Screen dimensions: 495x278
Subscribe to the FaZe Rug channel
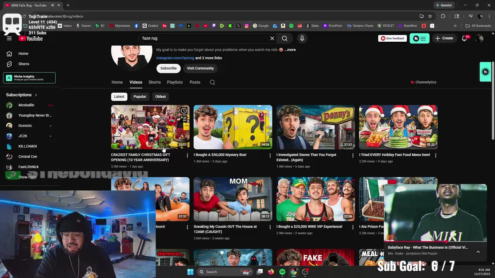(169, 68)
